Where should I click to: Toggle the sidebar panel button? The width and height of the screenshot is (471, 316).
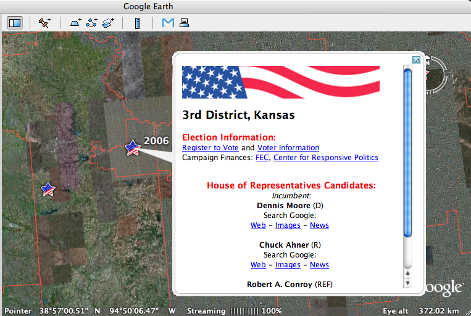coord(15,23)
